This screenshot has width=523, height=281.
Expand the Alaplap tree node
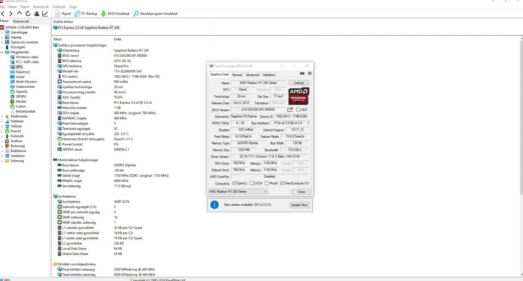2,37
